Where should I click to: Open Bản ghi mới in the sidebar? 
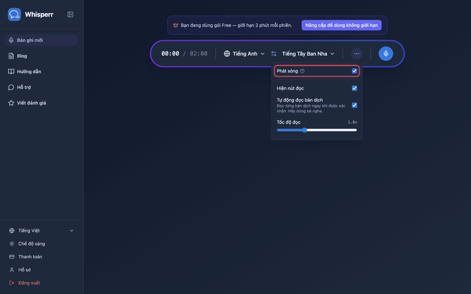[42, 40]
